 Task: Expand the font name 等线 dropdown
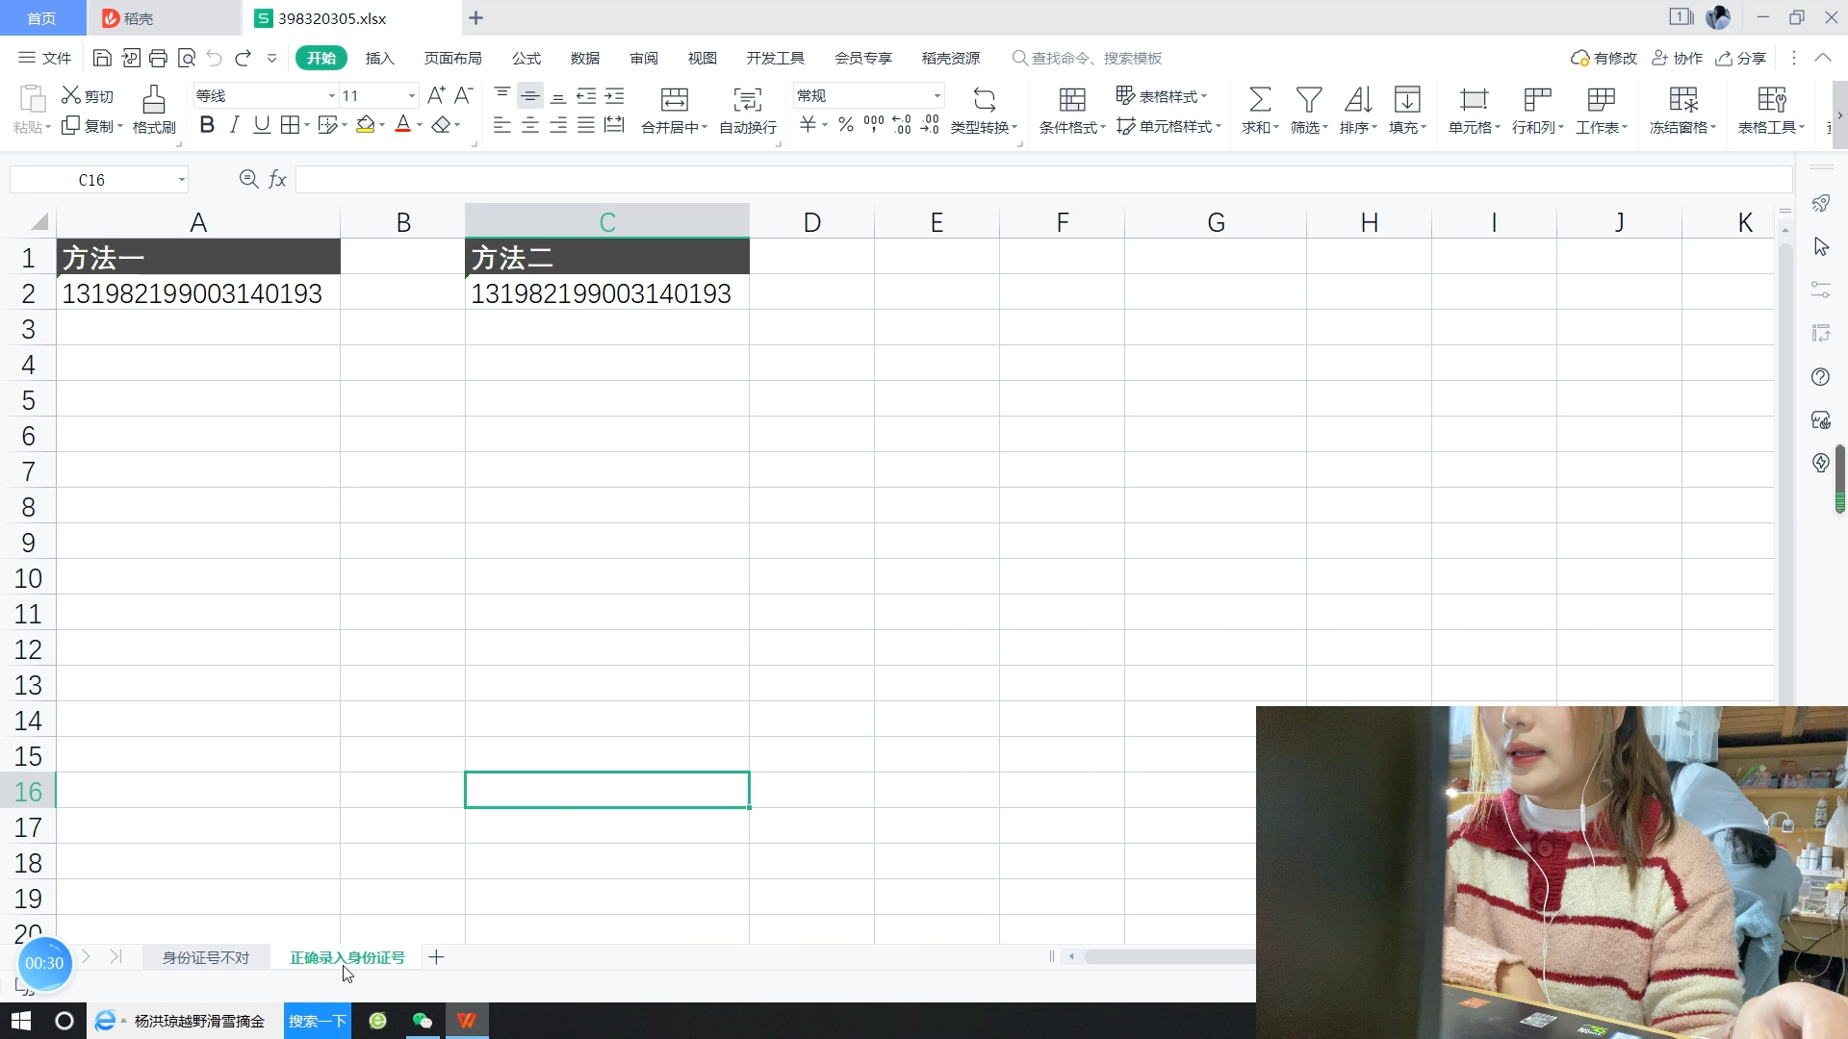(x=331, y=96)
